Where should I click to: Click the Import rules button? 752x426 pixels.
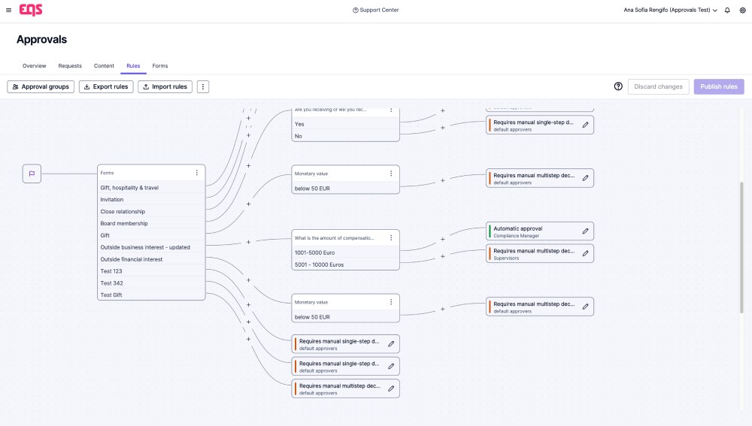[165, 86]
